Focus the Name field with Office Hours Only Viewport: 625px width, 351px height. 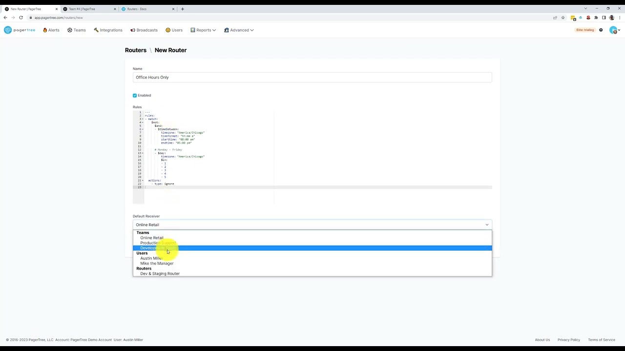[312, 78]
